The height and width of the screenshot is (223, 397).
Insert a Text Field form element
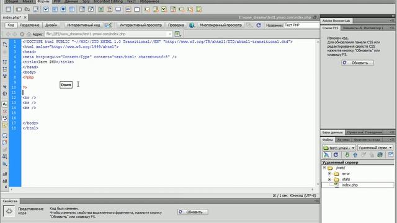(19, 9)
